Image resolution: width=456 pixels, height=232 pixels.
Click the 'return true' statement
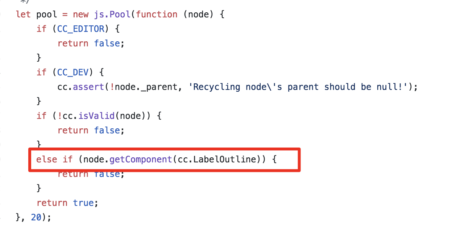pos(67,203)
